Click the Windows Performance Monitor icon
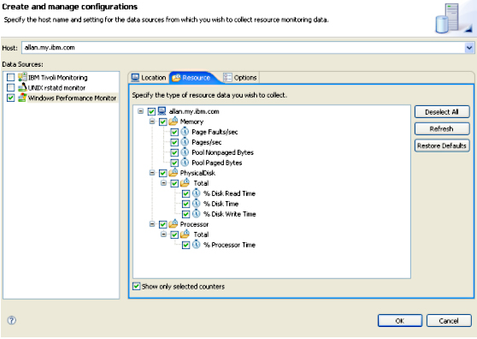Viewport: 477px width, 339px height. 22,98
